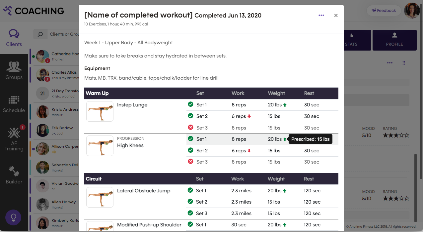
Task: Click the upper three-star rating
Action: 396,135
